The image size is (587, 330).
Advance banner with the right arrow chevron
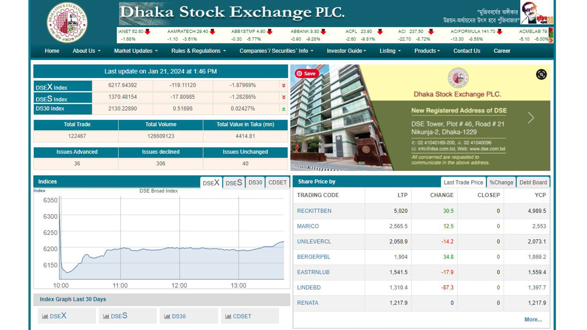click(x=531, y=118)
